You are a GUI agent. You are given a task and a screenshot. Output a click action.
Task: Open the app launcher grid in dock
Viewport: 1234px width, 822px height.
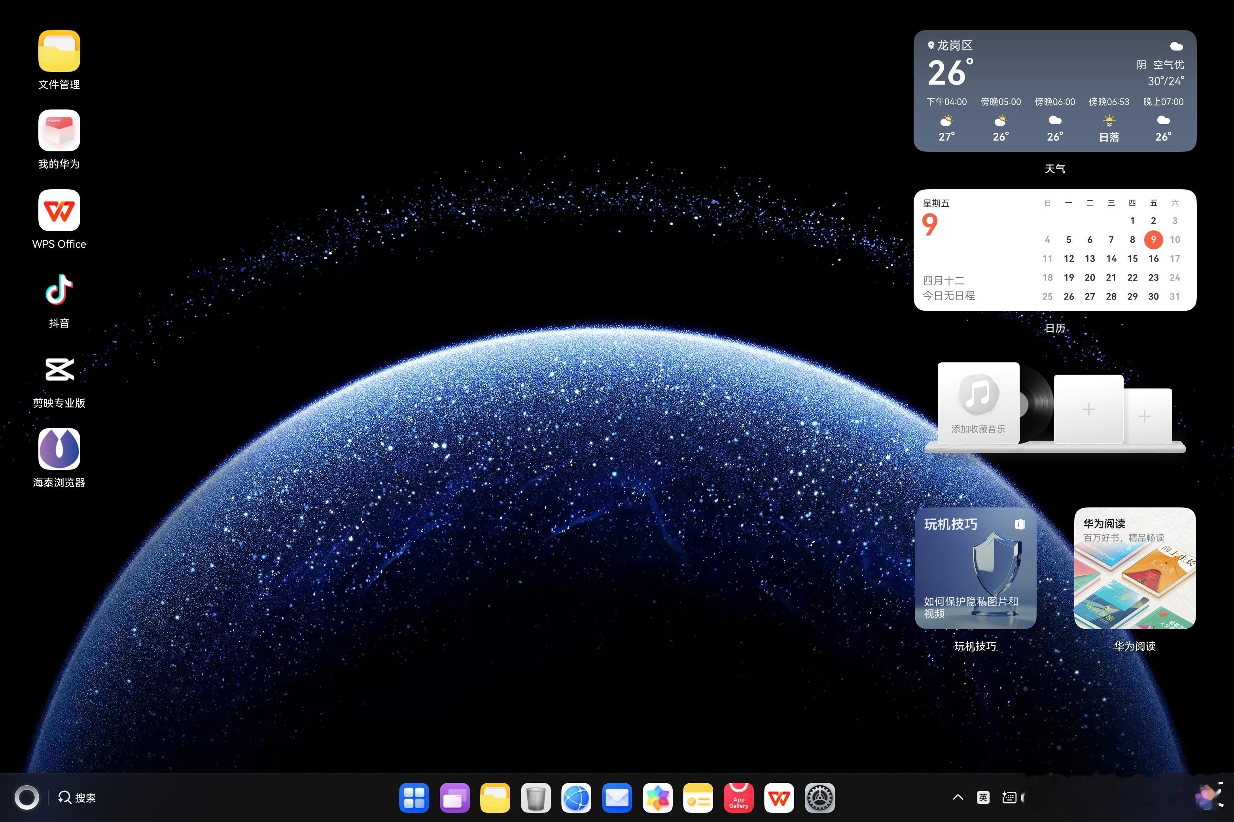tap(414, 798)
